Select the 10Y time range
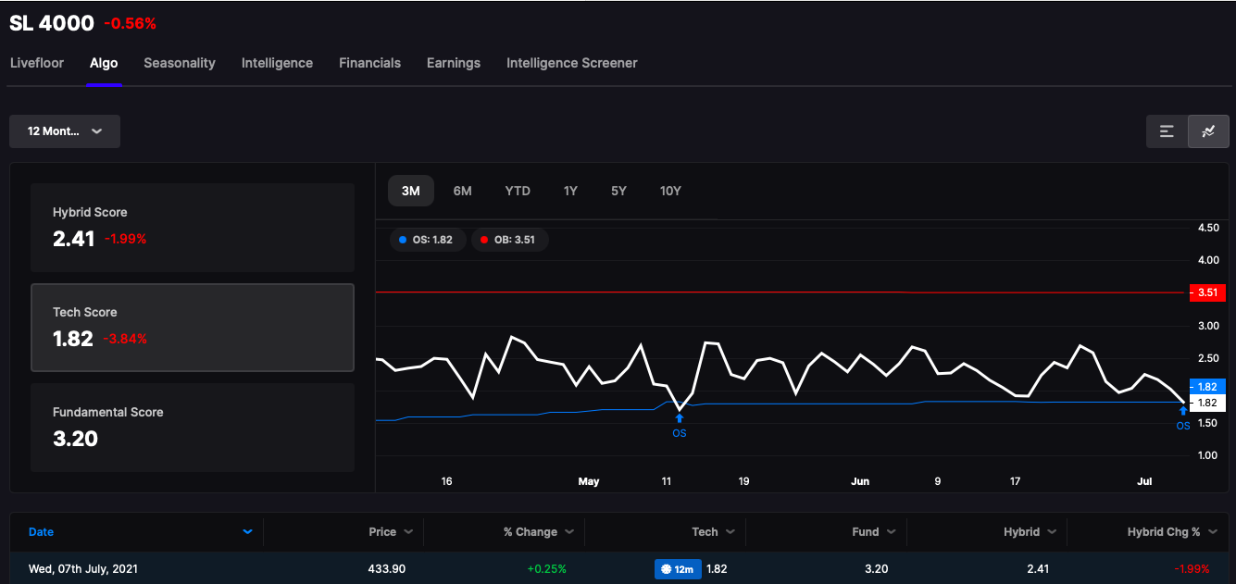This screenshot has height=584, width=1236. coord(670,191)
